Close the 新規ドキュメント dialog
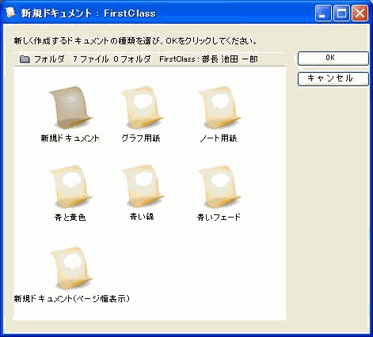 (x=360, y=13)
